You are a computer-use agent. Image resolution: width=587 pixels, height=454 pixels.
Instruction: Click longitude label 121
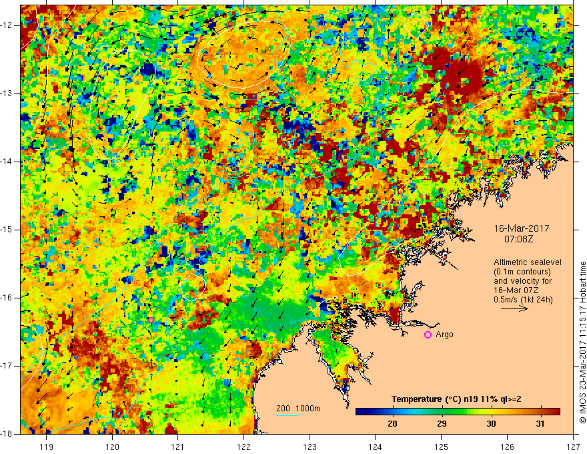178,447
